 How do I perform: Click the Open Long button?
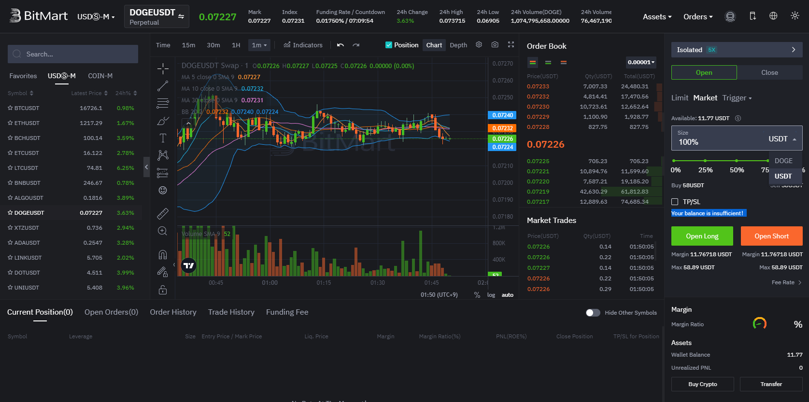pyautogui.click(x=702, y=236)
